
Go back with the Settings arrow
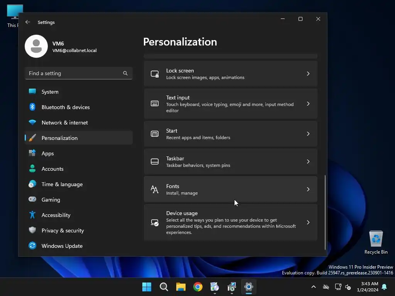[x=28, y=22]
